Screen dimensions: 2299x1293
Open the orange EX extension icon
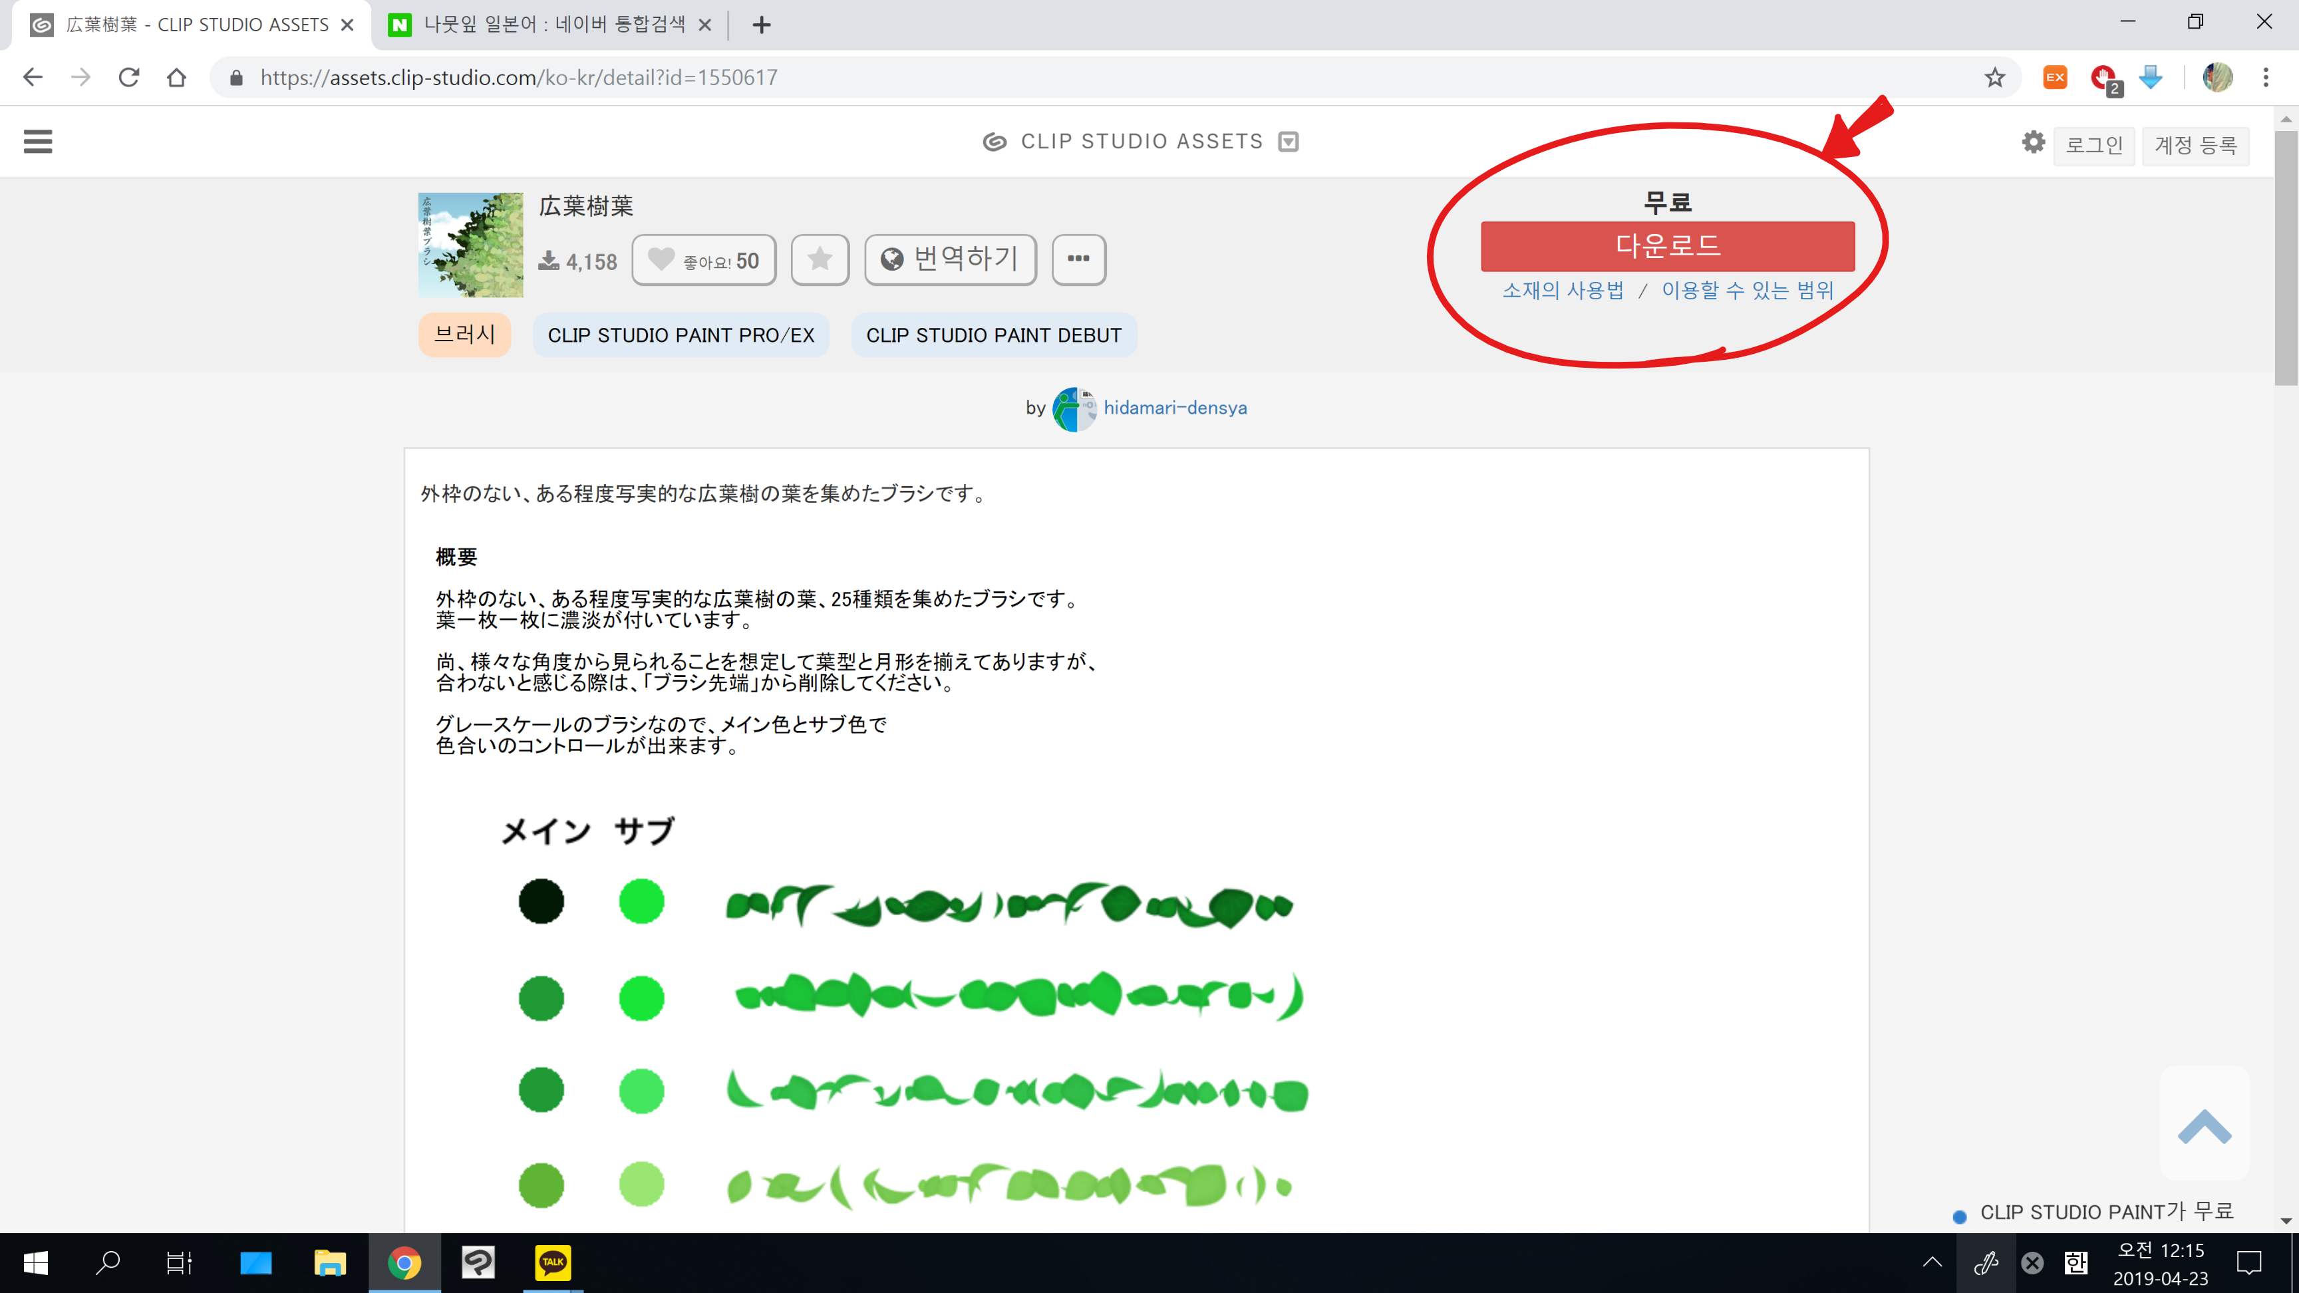[x=2056, y=78]
